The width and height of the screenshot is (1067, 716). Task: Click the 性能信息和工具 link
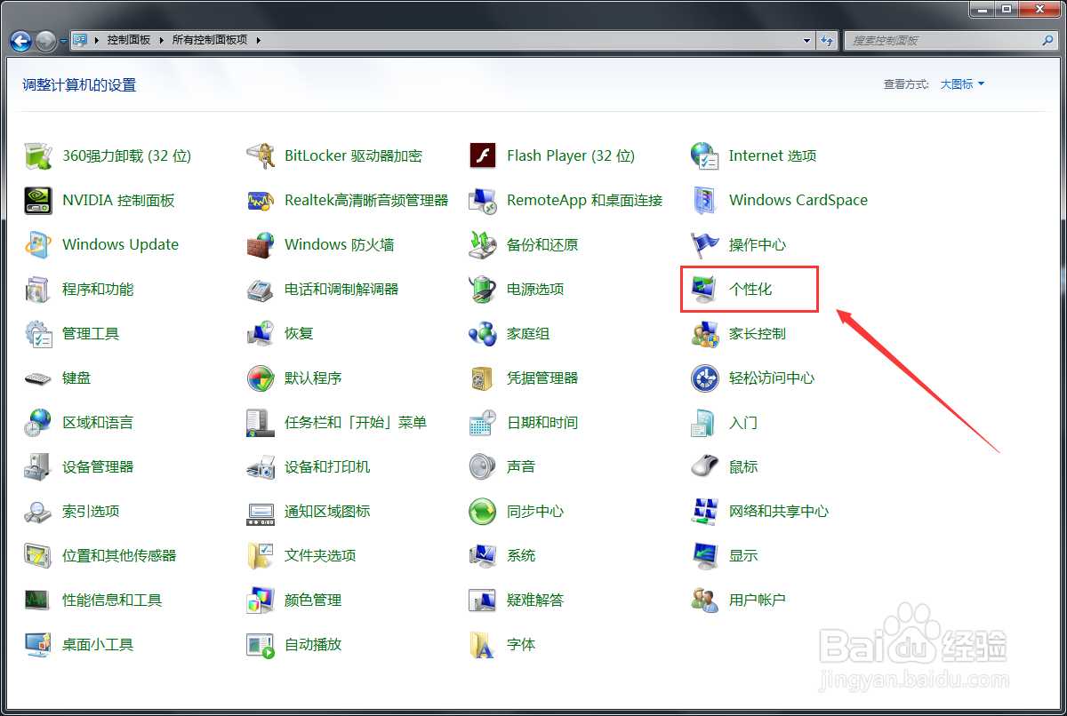[x=112, y=600]
